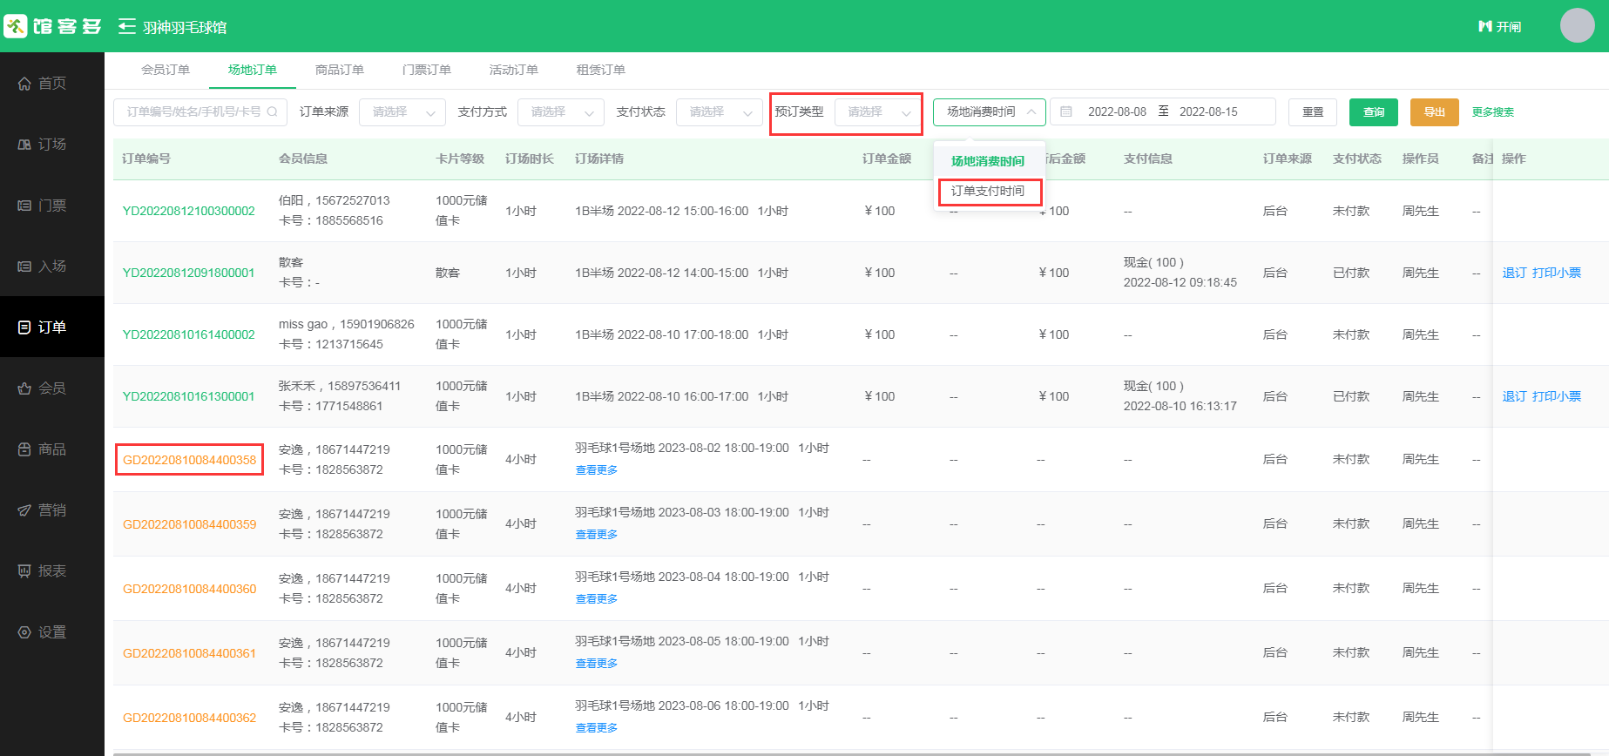The height and width of the screenshot is (756, 1609).
Task: Click member info 伯阳，15672527013
Action: [335, 200]
